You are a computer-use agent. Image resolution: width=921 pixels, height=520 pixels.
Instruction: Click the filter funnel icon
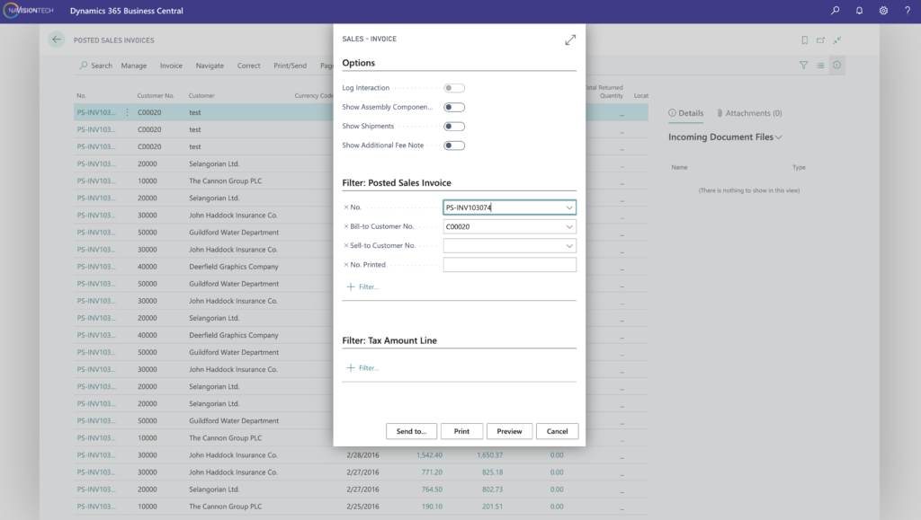pyautogui.click(x=803, y=65)
